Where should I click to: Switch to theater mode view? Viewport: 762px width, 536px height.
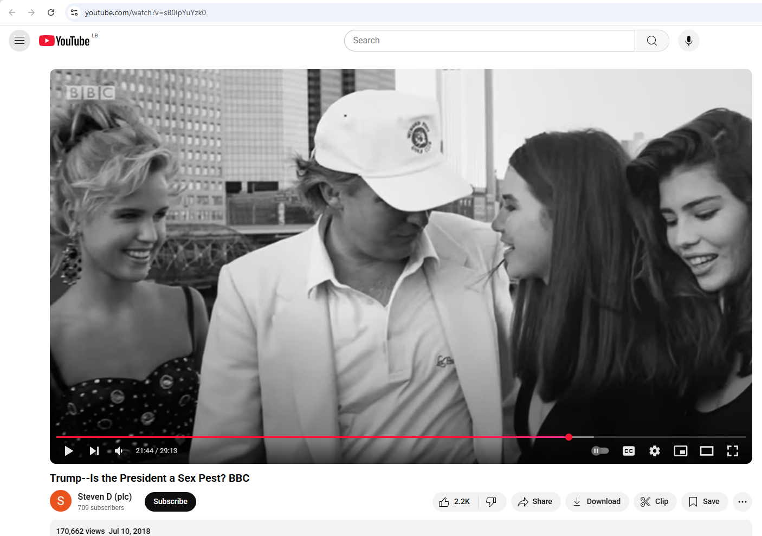pos(707,451)
